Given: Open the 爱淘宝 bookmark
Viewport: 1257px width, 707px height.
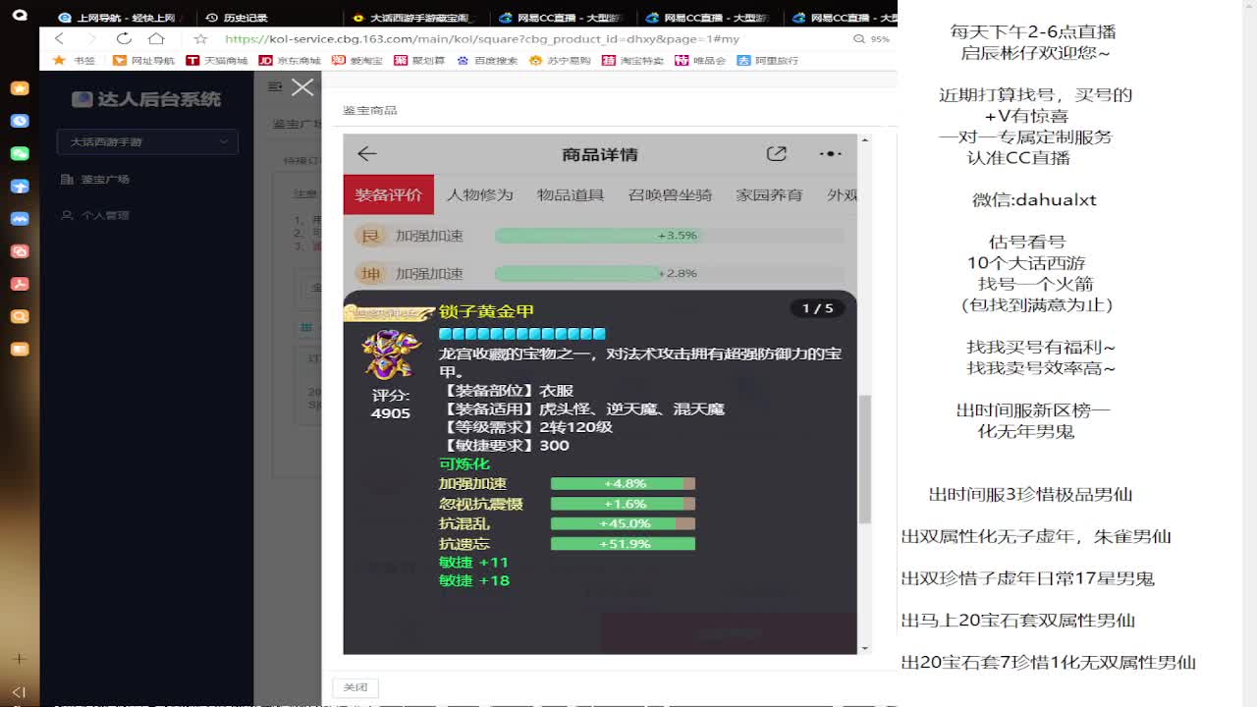Looking at the screenshot, I should 357,60.
